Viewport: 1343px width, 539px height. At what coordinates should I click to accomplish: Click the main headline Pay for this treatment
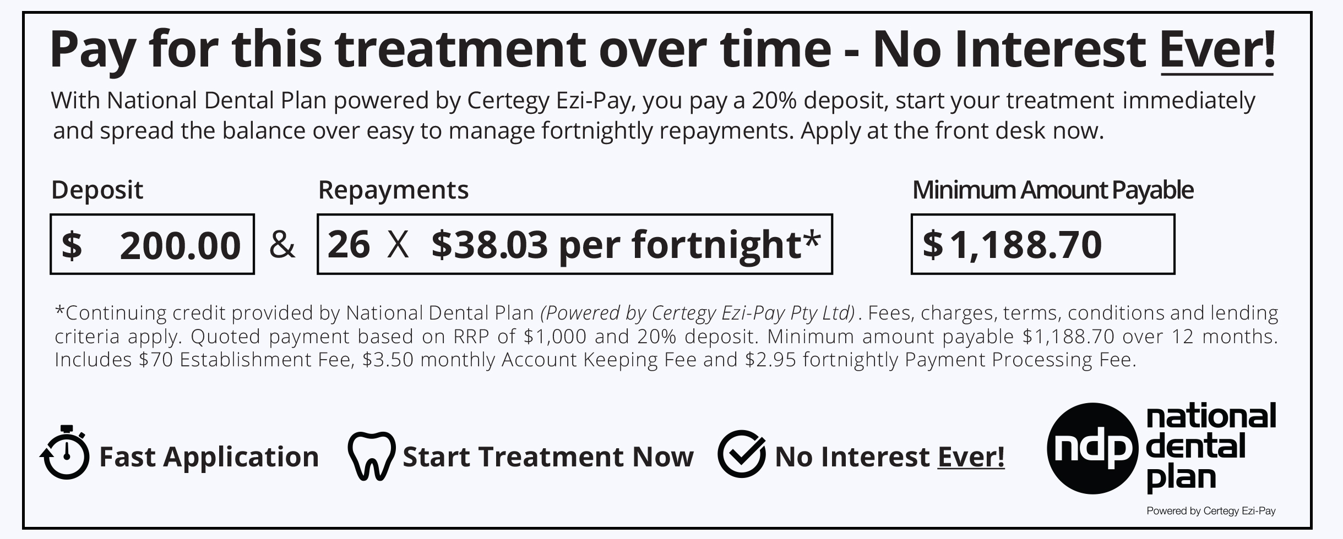coord(662,50)
